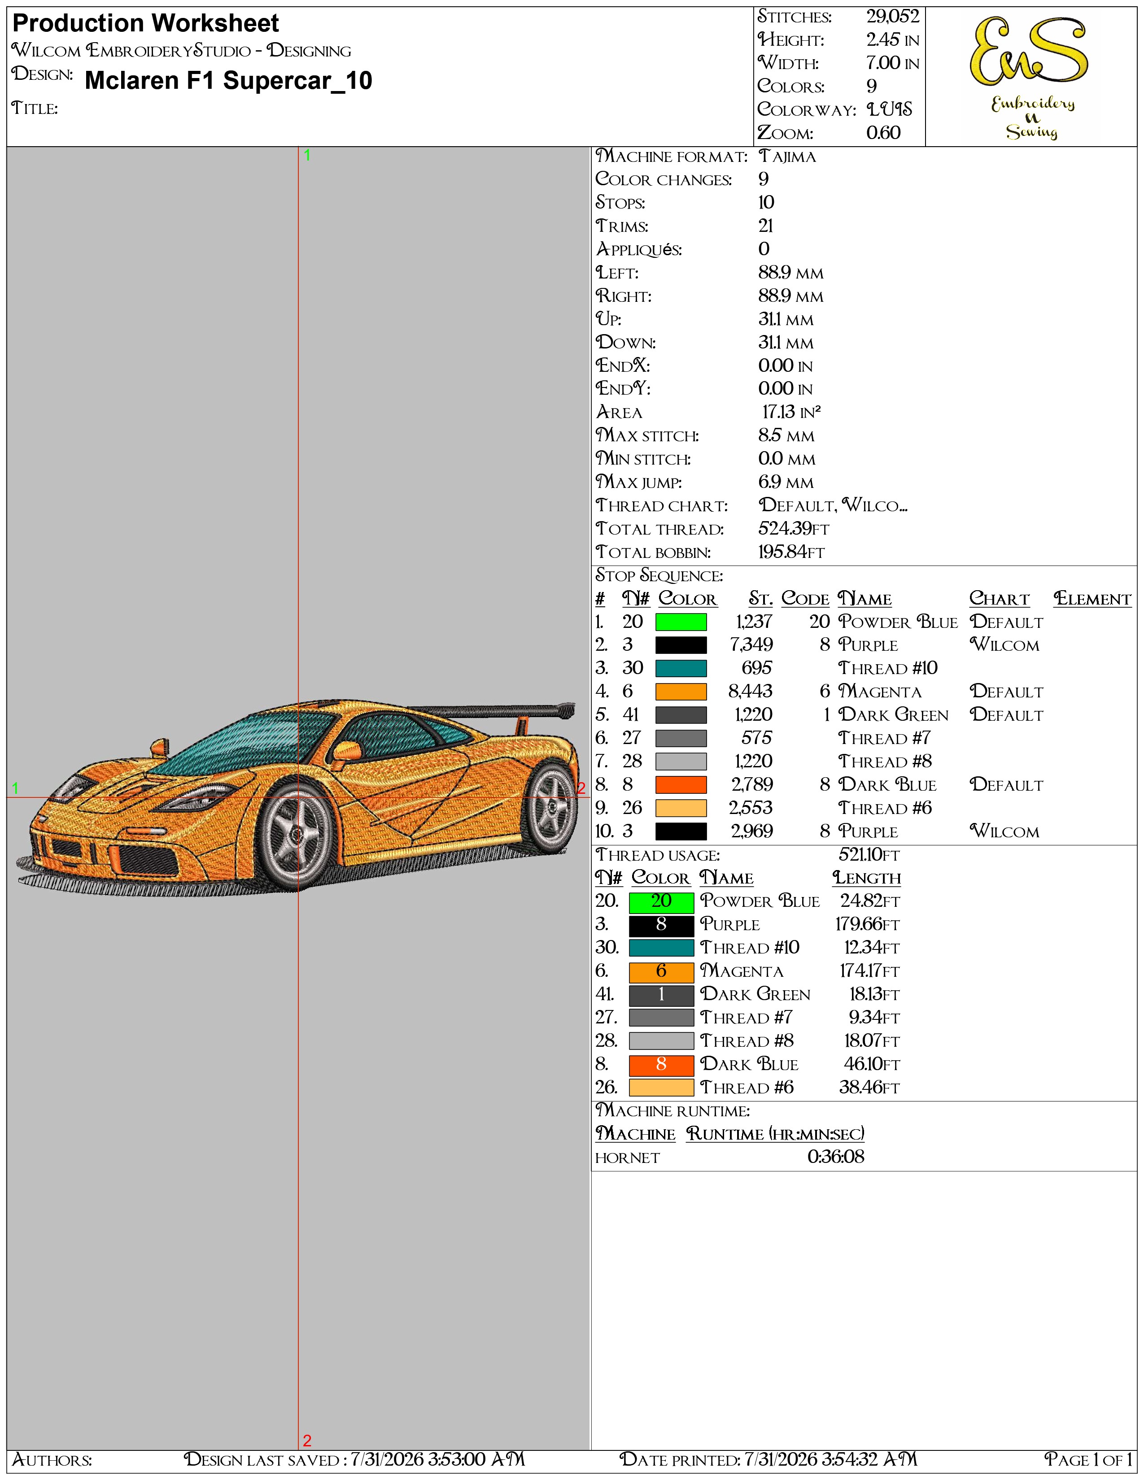1144x1480 pixels.
Task: Click the green swatch in stop sequence row 1
Action: point(681,622)
